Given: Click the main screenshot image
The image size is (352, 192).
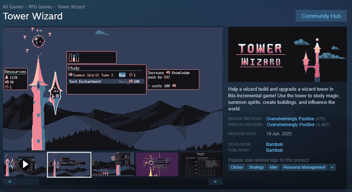Looking at the screenshot, I should pyautogui.click(x=113, y=89).
